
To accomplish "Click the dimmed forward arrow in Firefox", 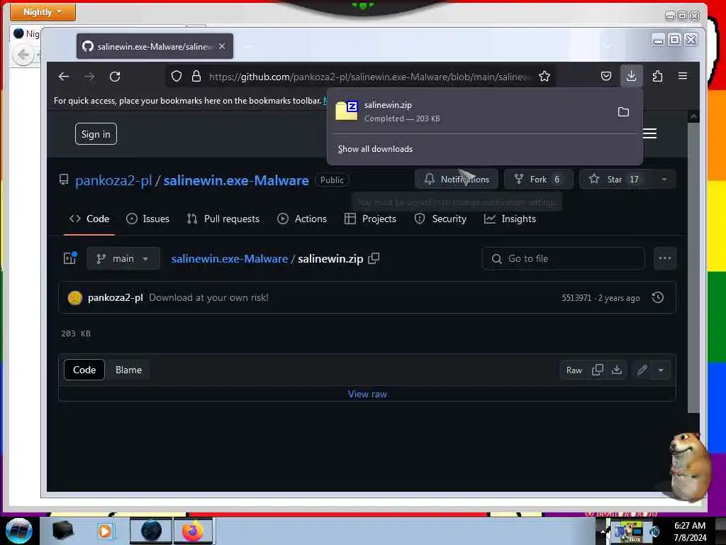I will 89,77.
